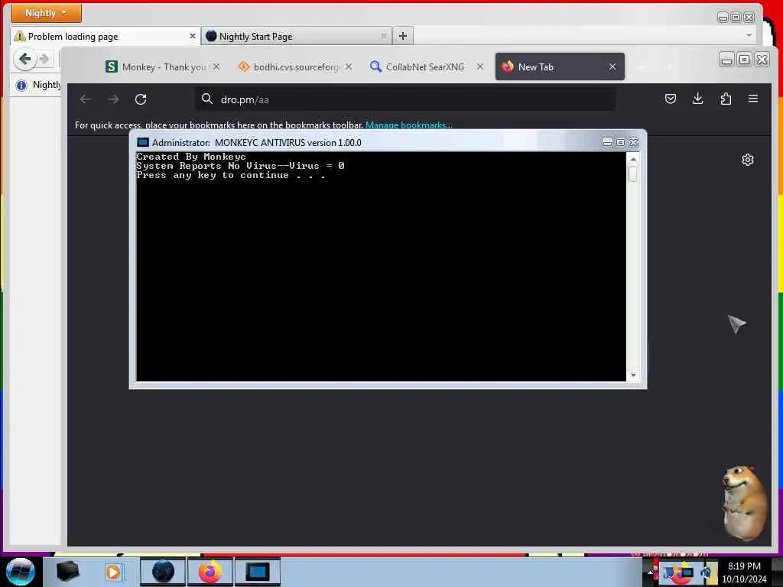
Task: Close the dark Firefox window
Action: [x=762, y=60]
